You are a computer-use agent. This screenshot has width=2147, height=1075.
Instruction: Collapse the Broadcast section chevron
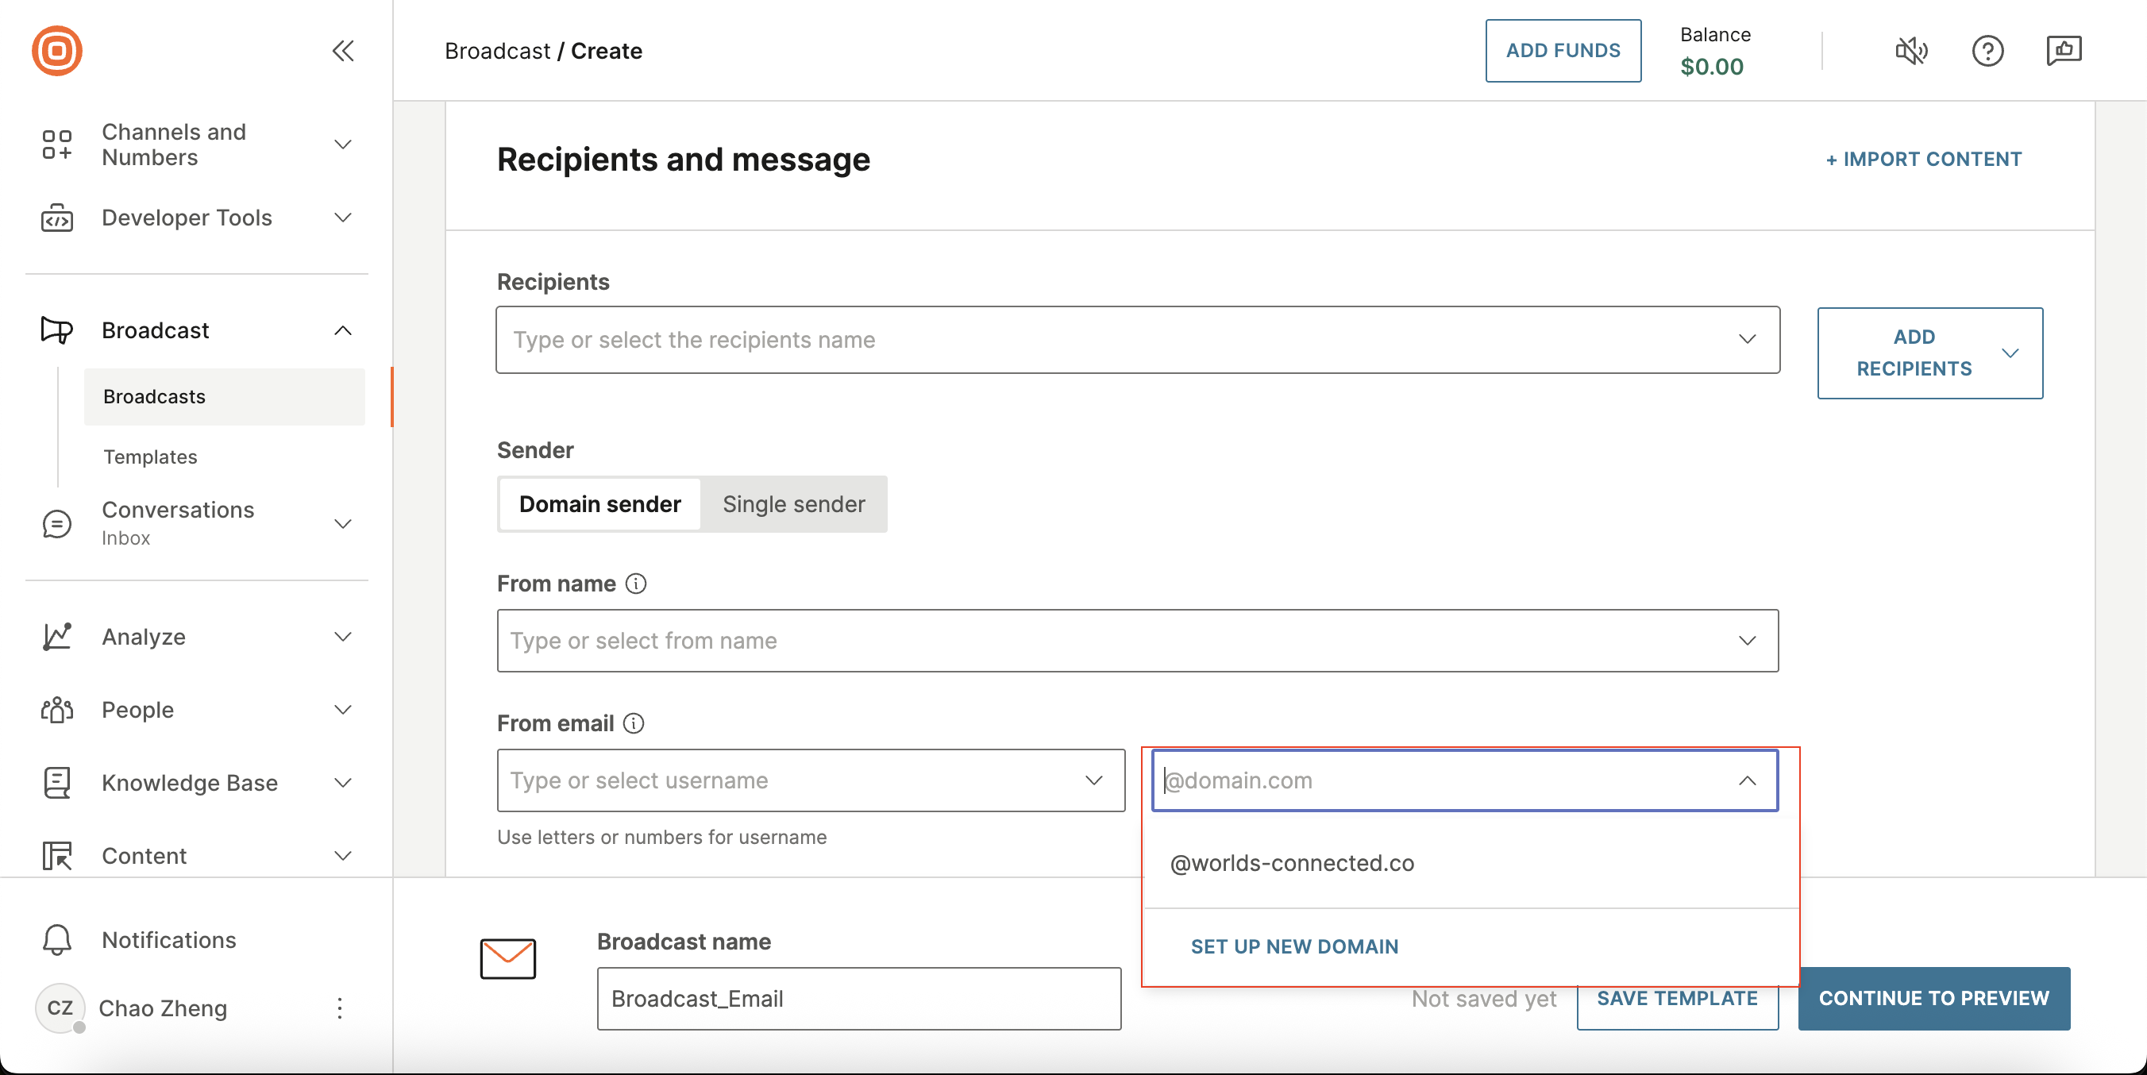pos(342,331)
